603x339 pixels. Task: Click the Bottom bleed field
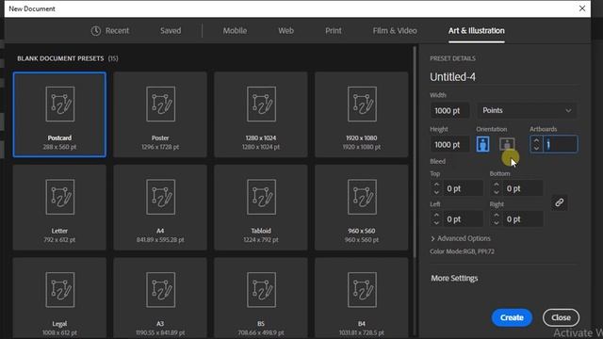click(523, 188)
